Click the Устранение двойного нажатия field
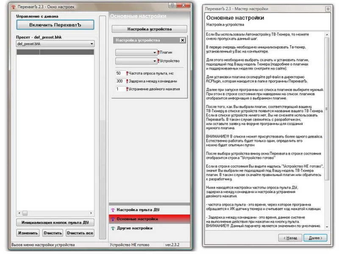Screen dimensions: 339x254 tap(121, 89)
